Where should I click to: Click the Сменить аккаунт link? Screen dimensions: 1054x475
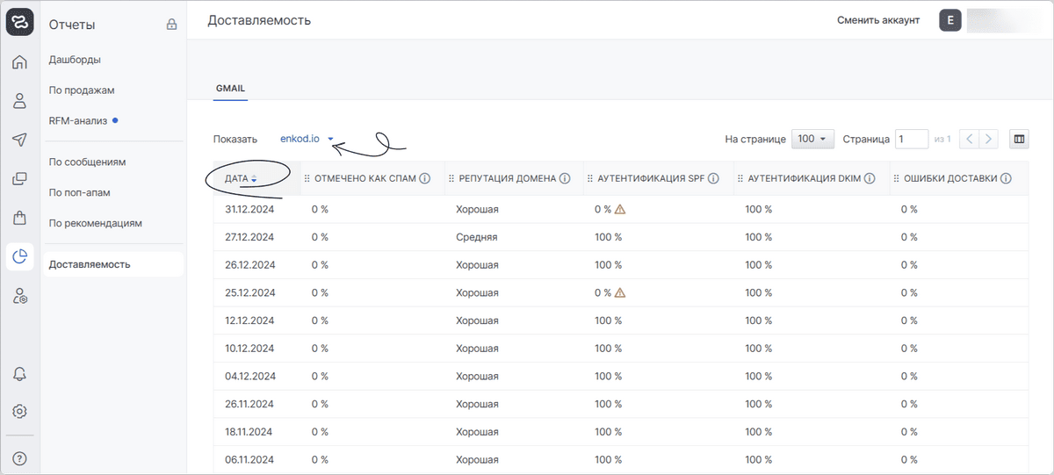pyautogui.click(x=877, y=20)
